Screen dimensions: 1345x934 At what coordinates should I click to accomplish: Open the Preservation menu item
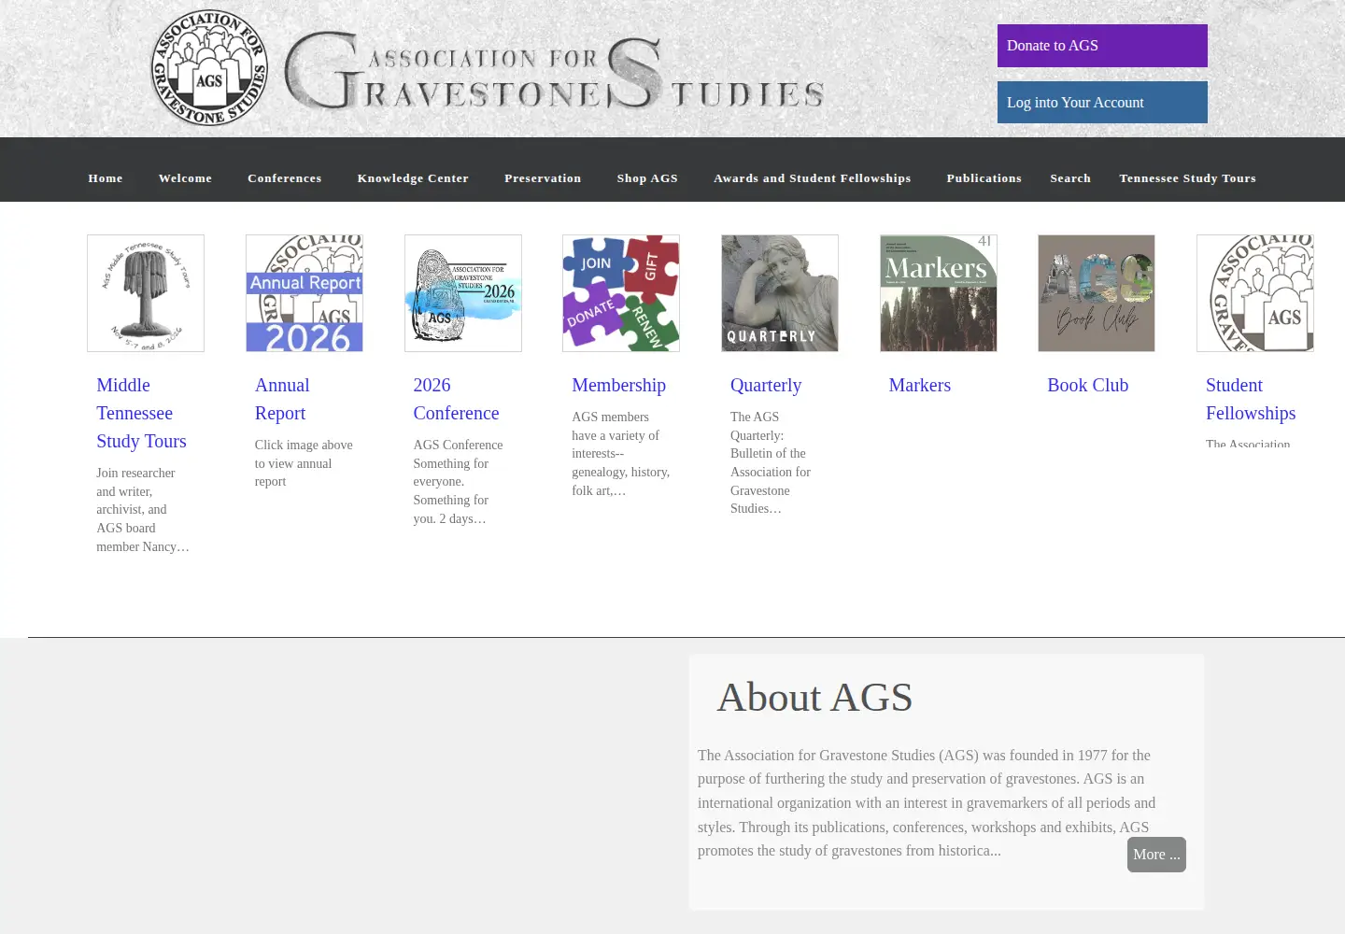point(543,178)
